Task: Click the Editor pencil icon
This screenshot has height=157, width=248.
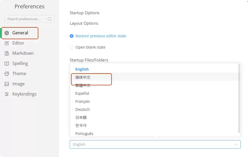Action: point(7,43)
